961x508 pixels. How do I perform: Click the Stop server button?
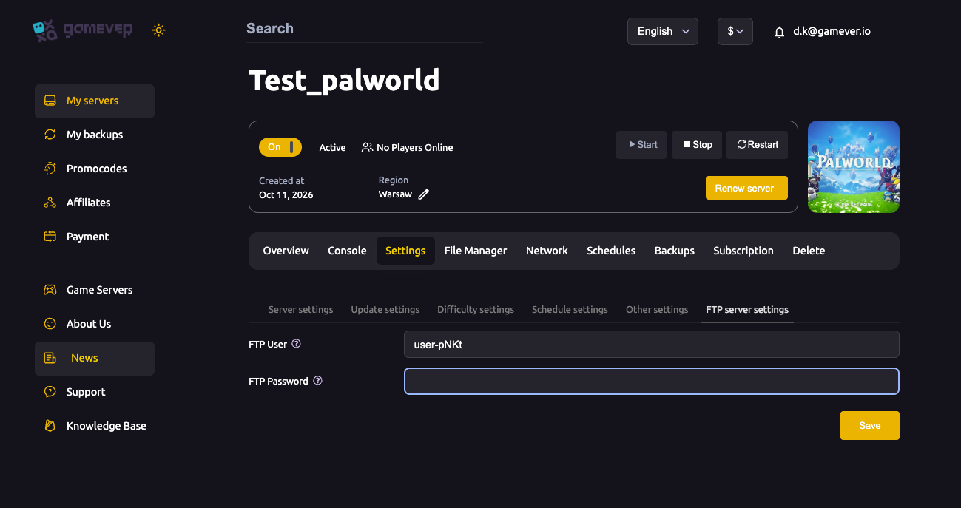pos(697,145)
